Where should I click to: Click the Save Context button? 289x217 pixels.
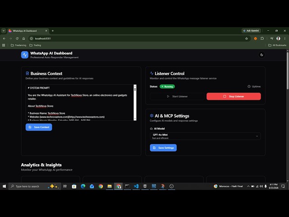pos(39,127)
